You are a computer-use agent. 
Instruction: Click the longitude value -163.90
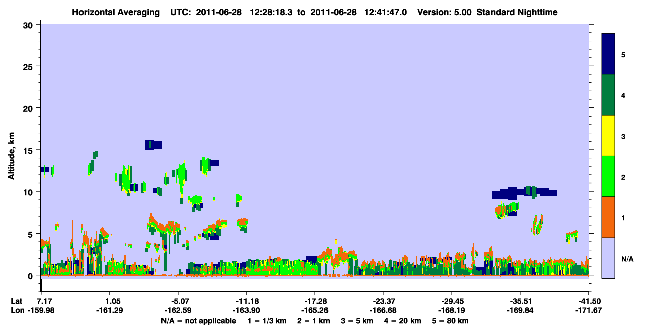click(x=246, y=311)
